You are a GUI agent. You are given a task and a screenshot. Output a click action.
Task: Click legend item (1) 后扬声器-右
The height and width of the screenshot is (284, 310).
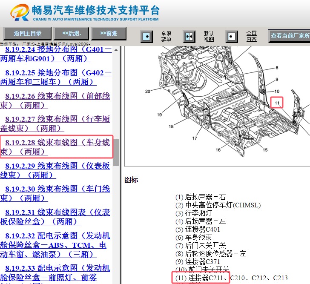[201, 197]
